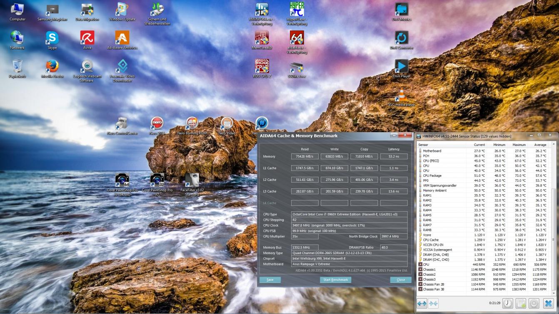The image size is (559, 314).
Task: Click Start Benchmark in AIDA64
Action: tap(336, 280)
